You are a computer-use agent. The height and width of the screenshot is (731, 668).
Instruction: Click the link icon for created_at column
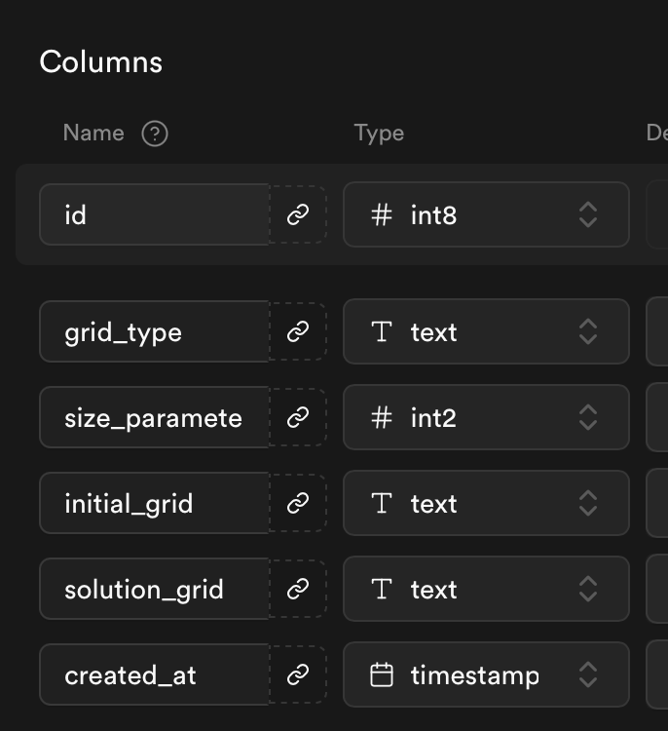[298, 674]
